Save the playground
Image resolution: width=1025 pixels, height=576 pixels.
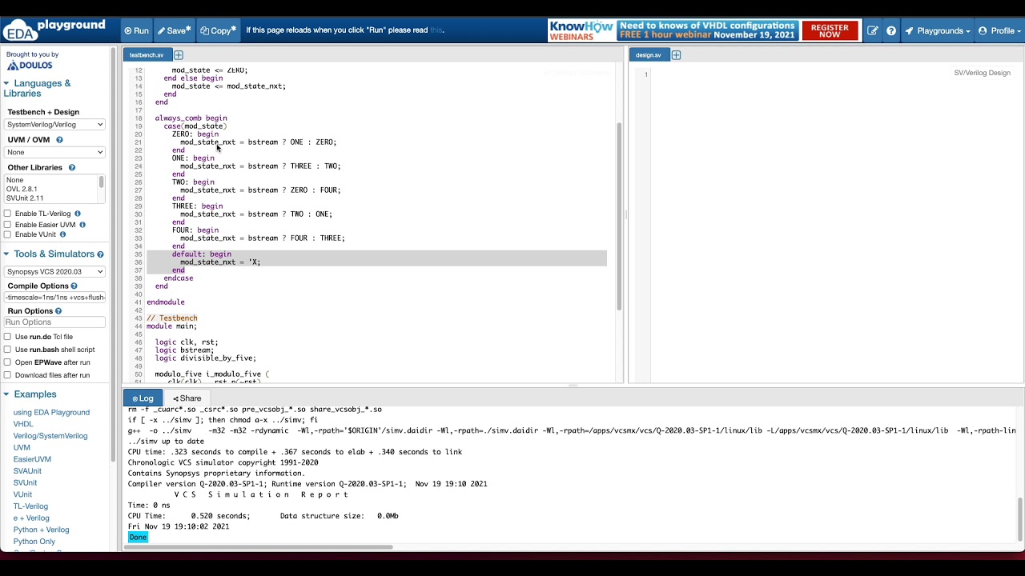(174, 30)
